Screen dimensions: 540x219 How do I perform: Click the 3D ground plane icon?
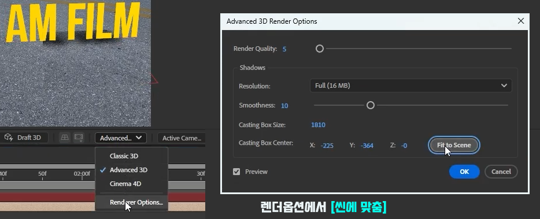click(64, 138)
